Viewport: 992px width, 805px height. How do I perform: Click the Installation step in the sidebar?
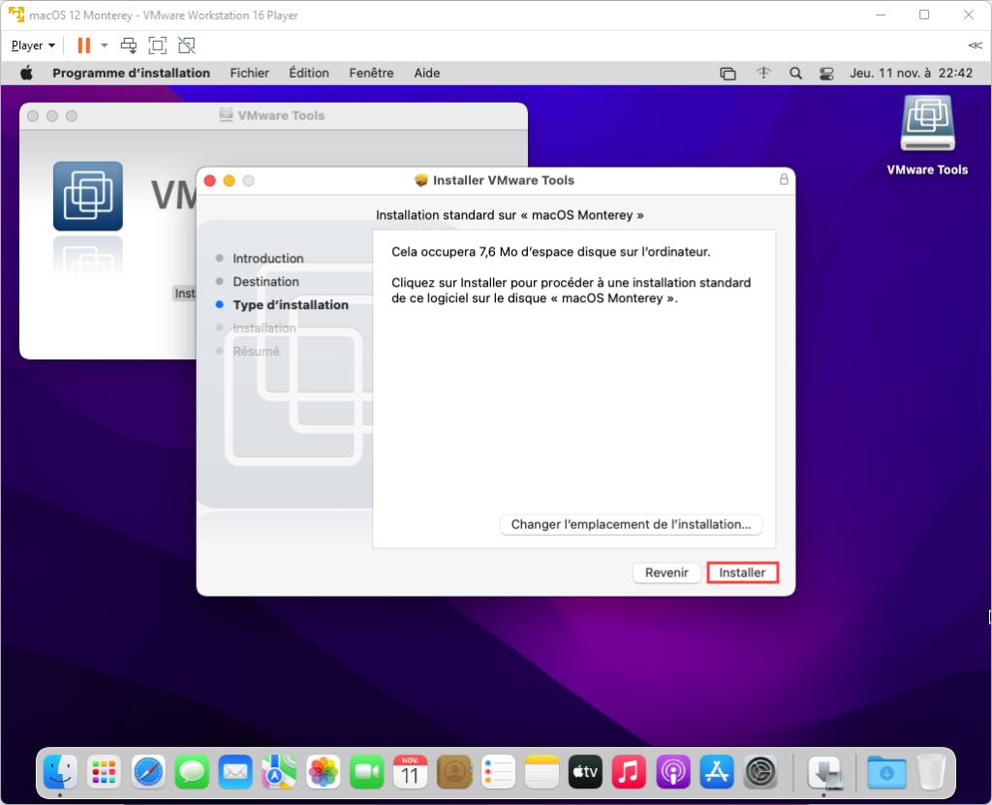click(265, 327)
